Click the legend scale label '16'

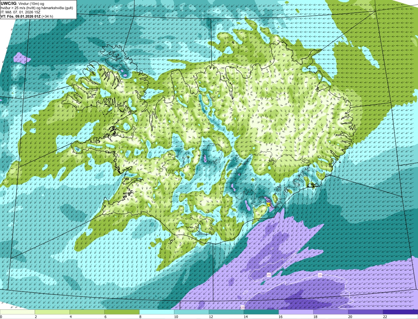281,317
